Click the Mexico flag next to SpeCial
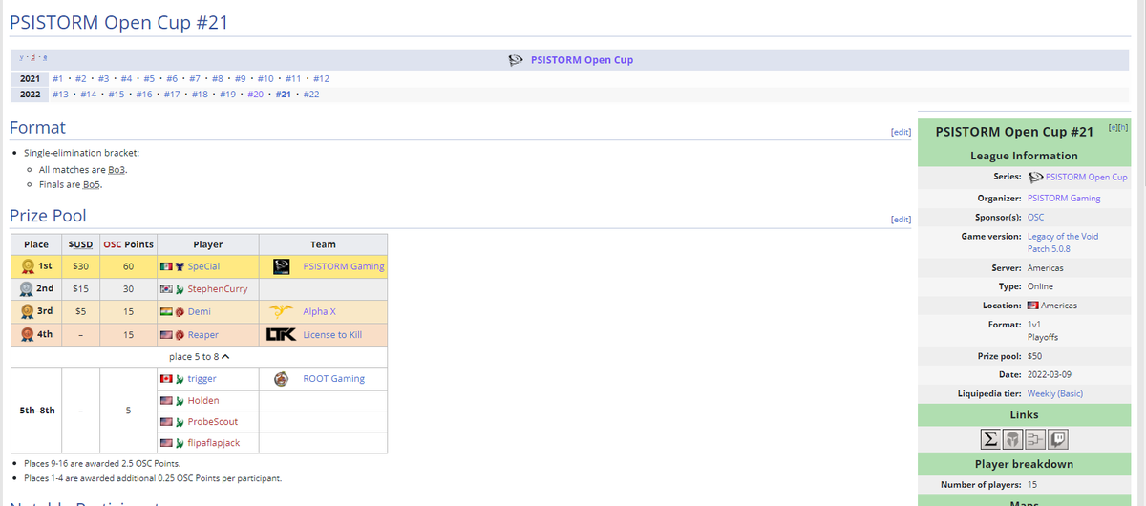The height and width of the screenshot is (506, 1146). tap(165, 266)
